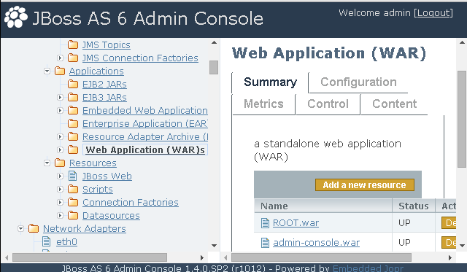
Task: Click navigation tree scroll up arrow
Action: point(214,42)
